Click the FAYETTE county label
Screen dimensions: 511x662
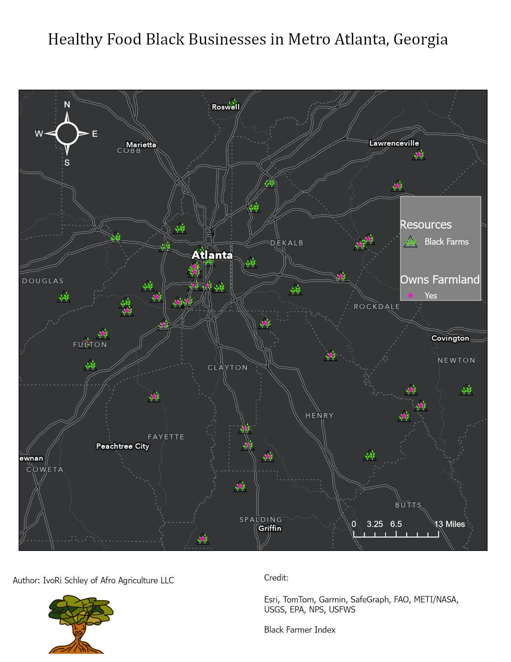pos(166,437)
